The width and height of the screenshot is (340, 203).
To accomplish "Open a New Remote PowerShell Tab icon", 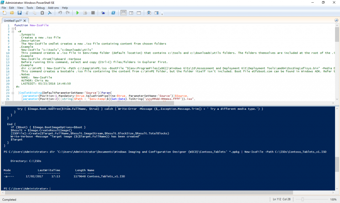I will 103,13.
